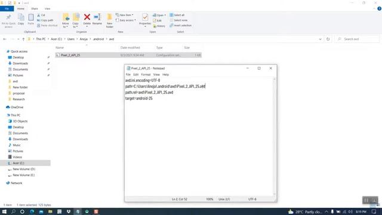Image resolution: width=382 pixels, height=215 pixels.
Task: Refresh the avd folder view
Action: 328,39
